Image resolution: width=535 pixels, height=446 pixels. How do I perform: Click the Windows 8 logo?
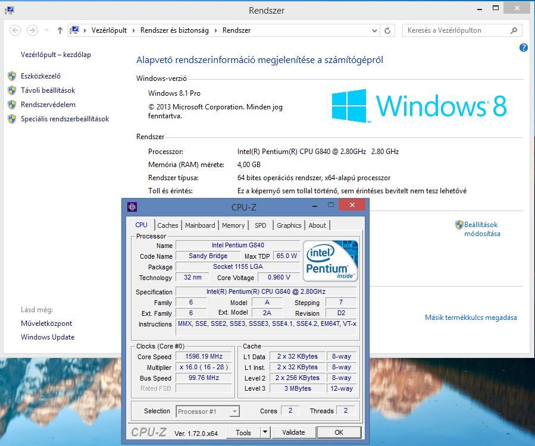(420, 106)
